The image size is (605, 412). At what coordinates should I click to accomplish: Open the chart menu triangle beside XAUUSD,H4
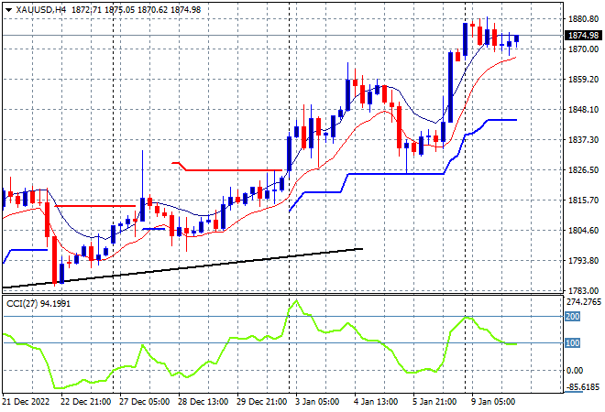[x=8, y=10]
